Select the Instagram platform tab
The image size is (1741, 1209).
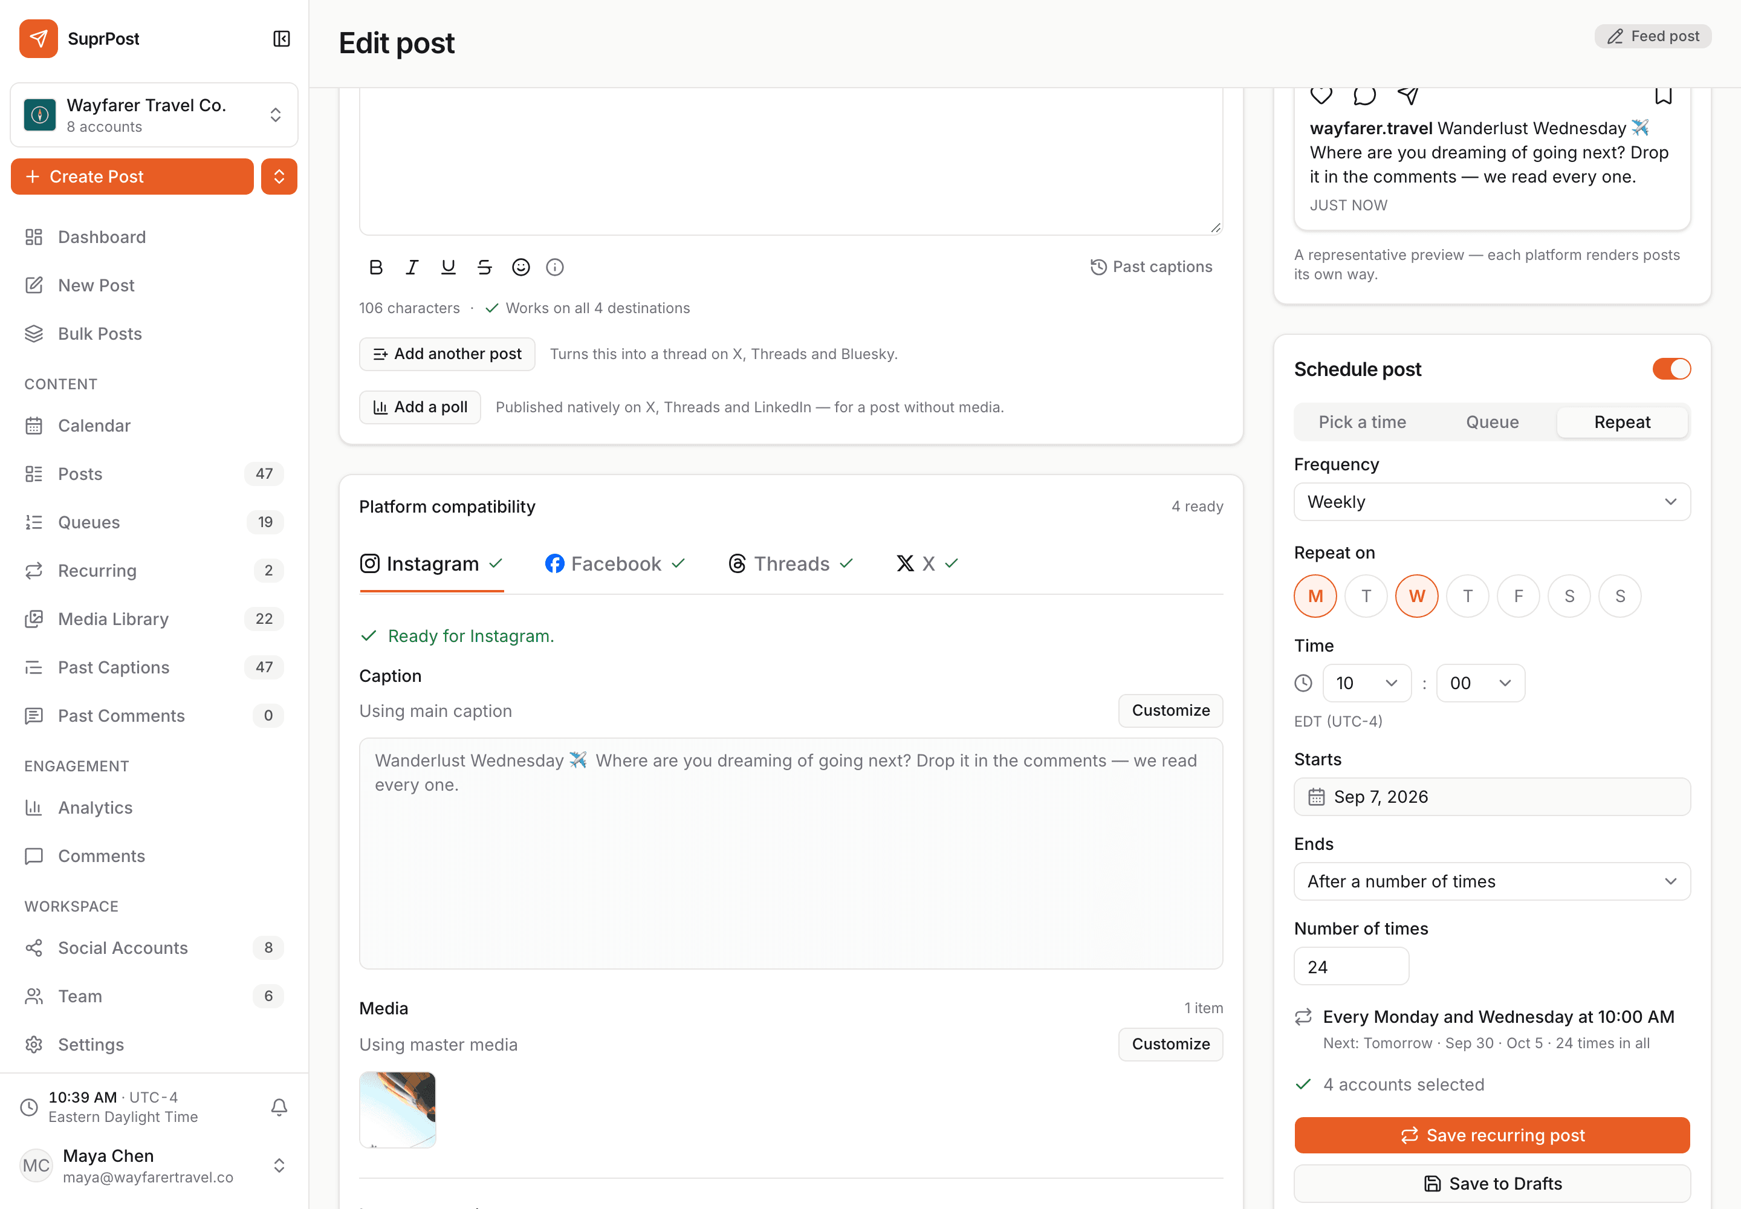pos(431,565)
